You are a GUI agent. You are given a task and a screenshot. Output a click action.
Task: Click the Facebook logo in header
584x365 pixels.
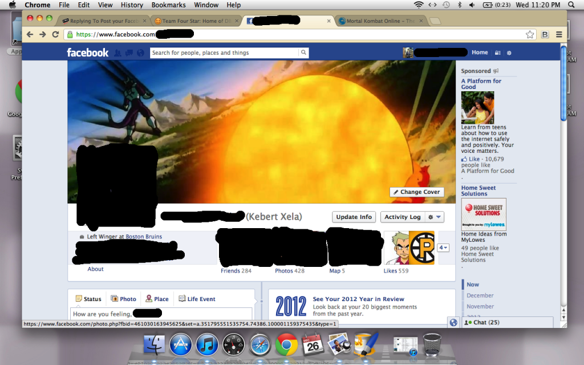point(87,52)
